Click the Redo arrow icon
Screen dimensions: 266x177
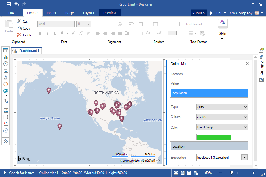pos(24,4)
